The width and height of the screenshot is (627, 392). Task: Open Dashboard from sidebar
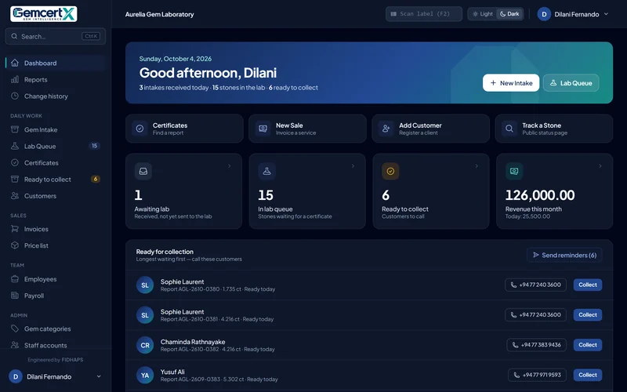[x=55, y=64]
